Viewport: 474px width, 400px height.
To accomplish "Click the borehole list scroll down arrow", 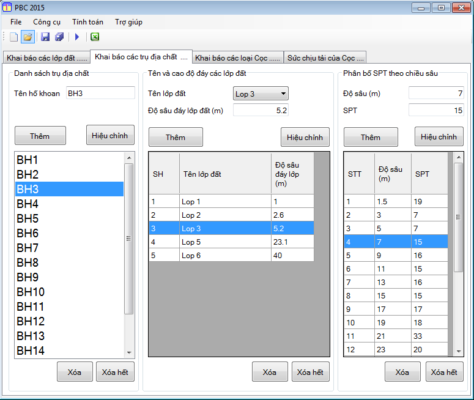I will click(129, 352).
